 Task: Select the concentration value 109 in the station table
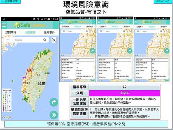point(78,64)
